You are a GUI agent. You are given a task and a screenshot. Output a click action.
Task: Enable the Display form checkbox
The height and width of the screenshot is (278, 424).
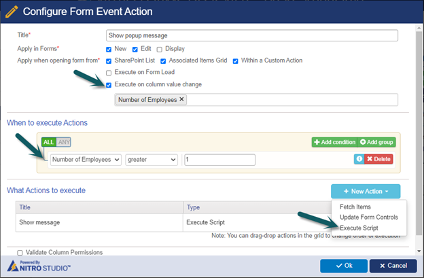coord(160,49)
